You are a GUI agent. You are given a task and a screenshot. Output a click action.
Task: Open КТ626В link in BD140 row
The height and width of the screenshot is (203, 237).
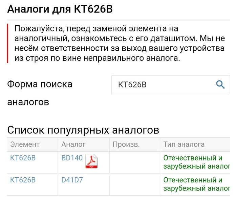pos(23,158)
